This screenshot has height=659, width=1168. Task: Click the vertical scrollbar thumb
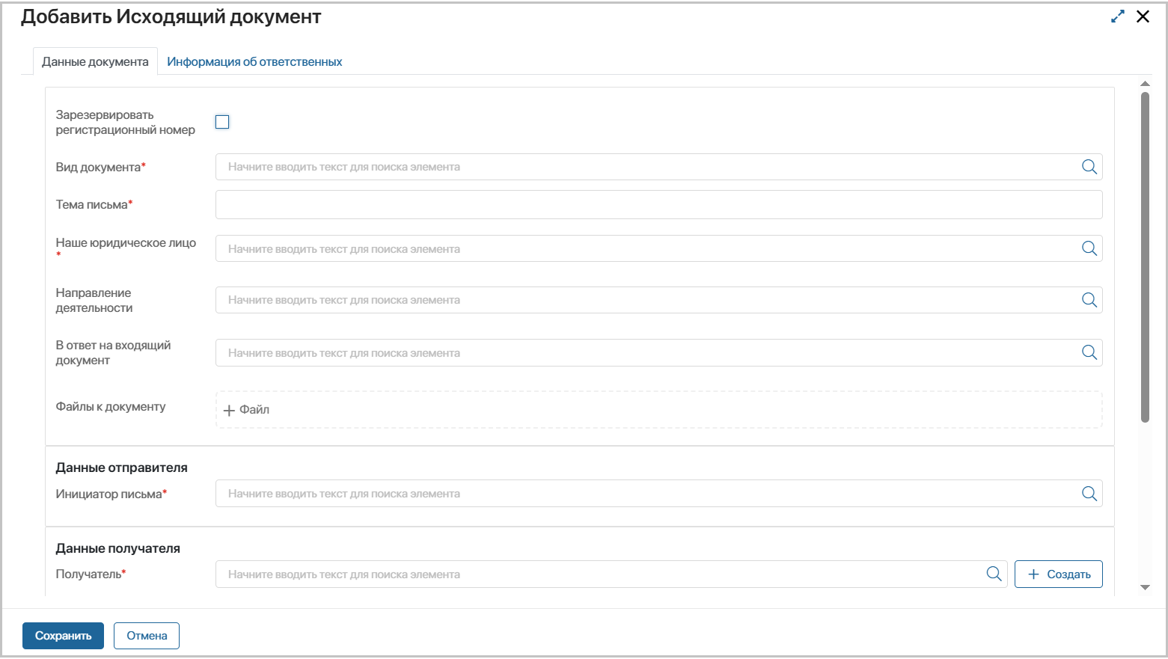point(1145,254)
